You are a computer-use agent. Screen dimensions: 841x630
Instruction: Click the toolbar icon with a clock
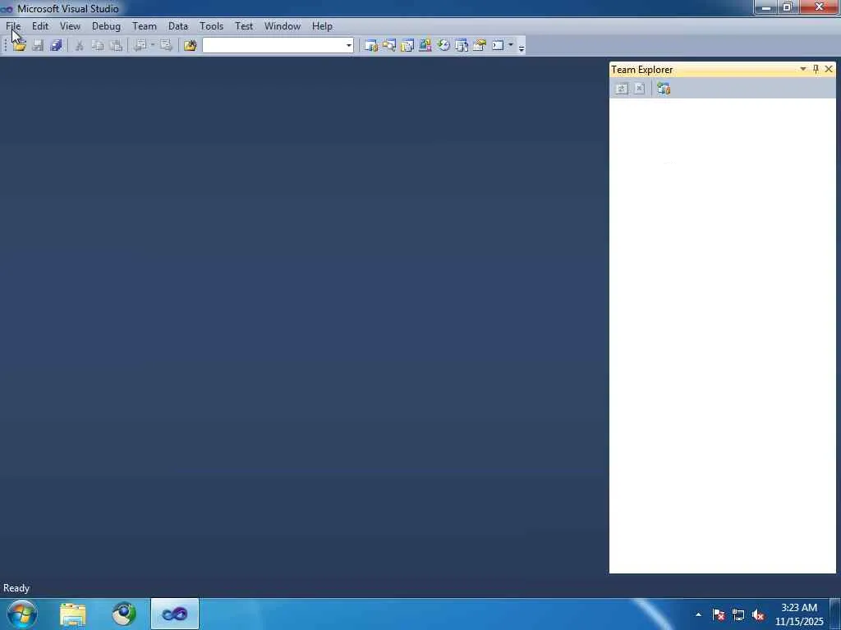tap(443, 46)
